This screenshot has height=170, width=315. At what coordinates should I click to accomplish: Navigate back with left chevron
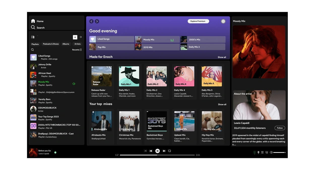pyautogui.click(x=91, y=21)
